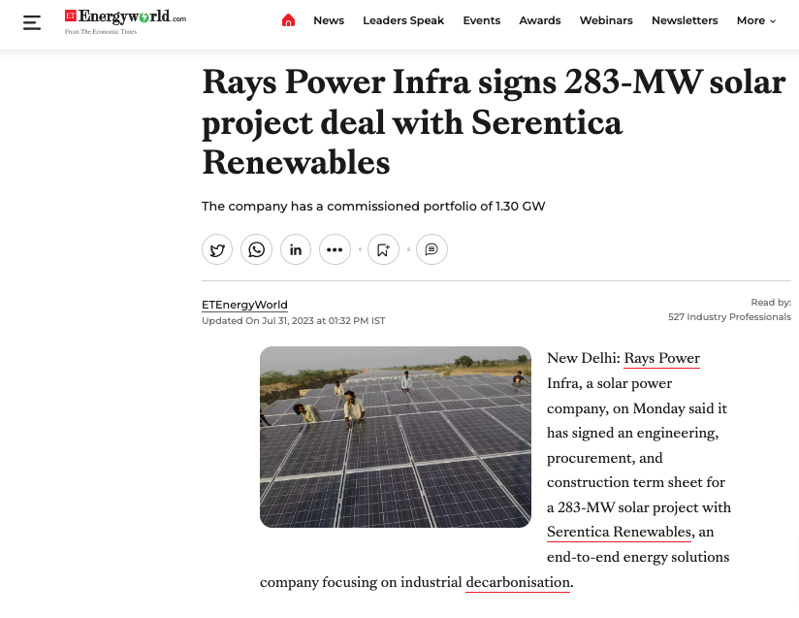Click the solar panel article image
The height and width of the screenshot is (618, 799).
[x=396, y=437]
